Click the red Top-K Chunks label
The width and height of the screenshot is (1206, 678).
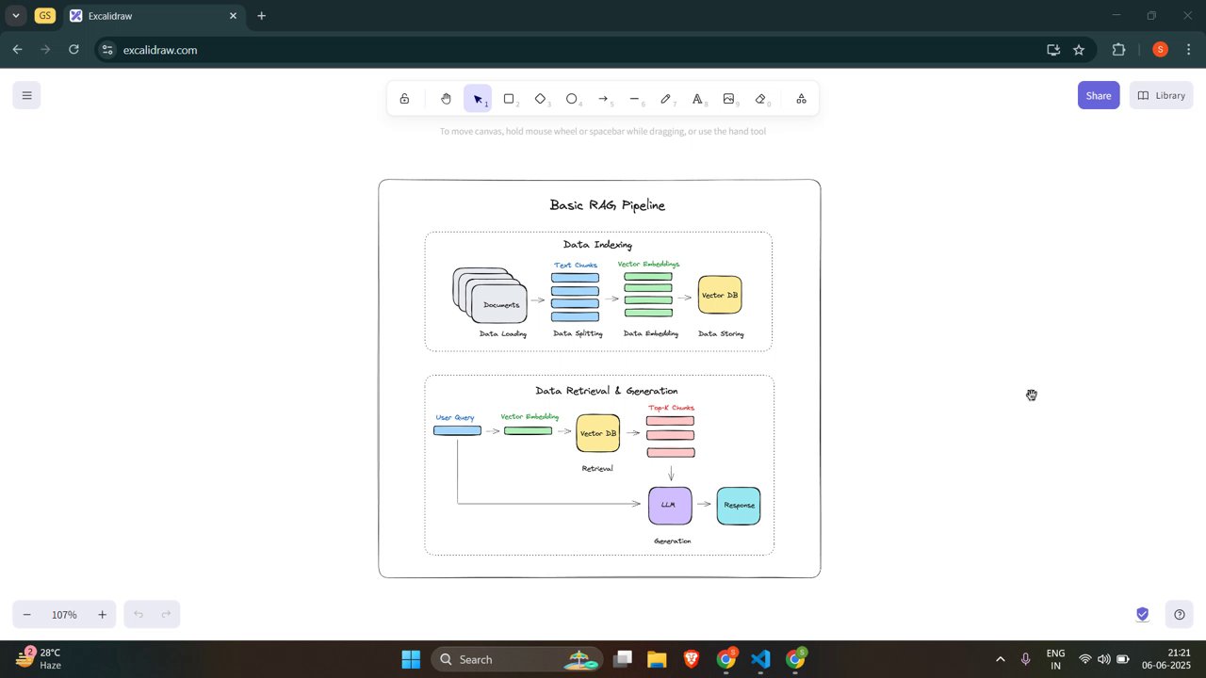click(671, 408)
